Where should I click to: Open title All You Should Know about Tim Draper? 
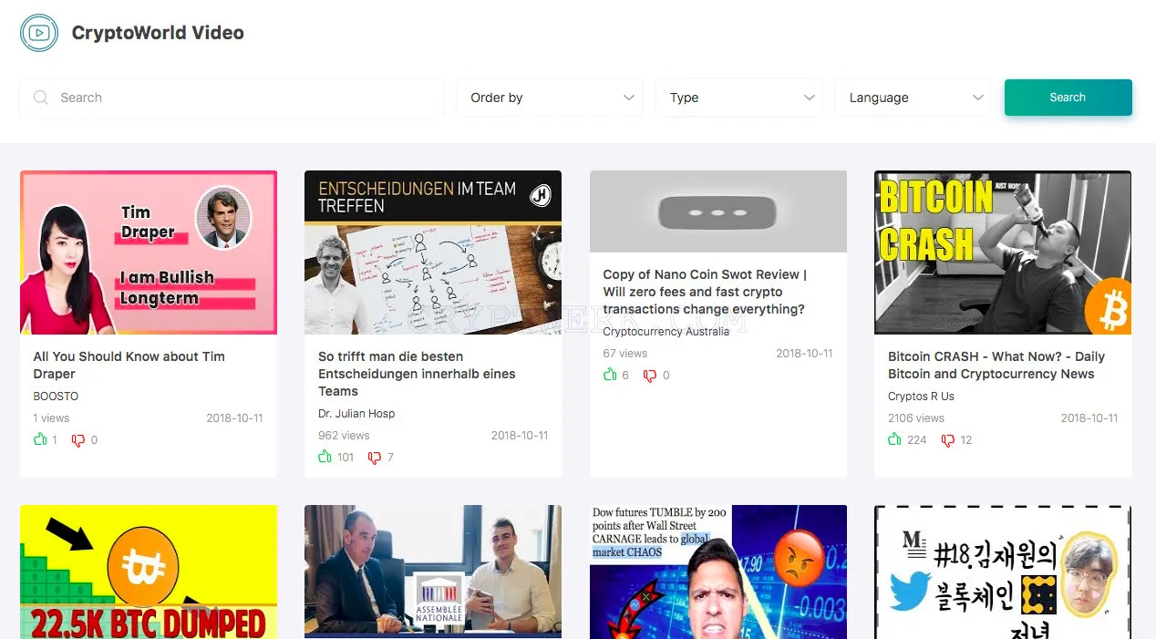click(x=129, y=365)
